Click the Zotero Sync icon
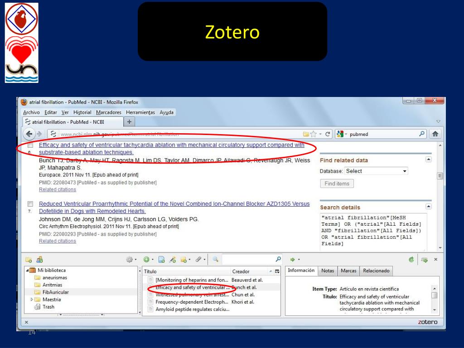 [411, 260]
